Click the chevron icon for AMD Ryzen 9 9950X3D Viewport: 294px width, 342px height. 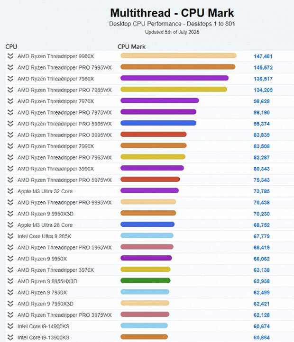[10, 214]
